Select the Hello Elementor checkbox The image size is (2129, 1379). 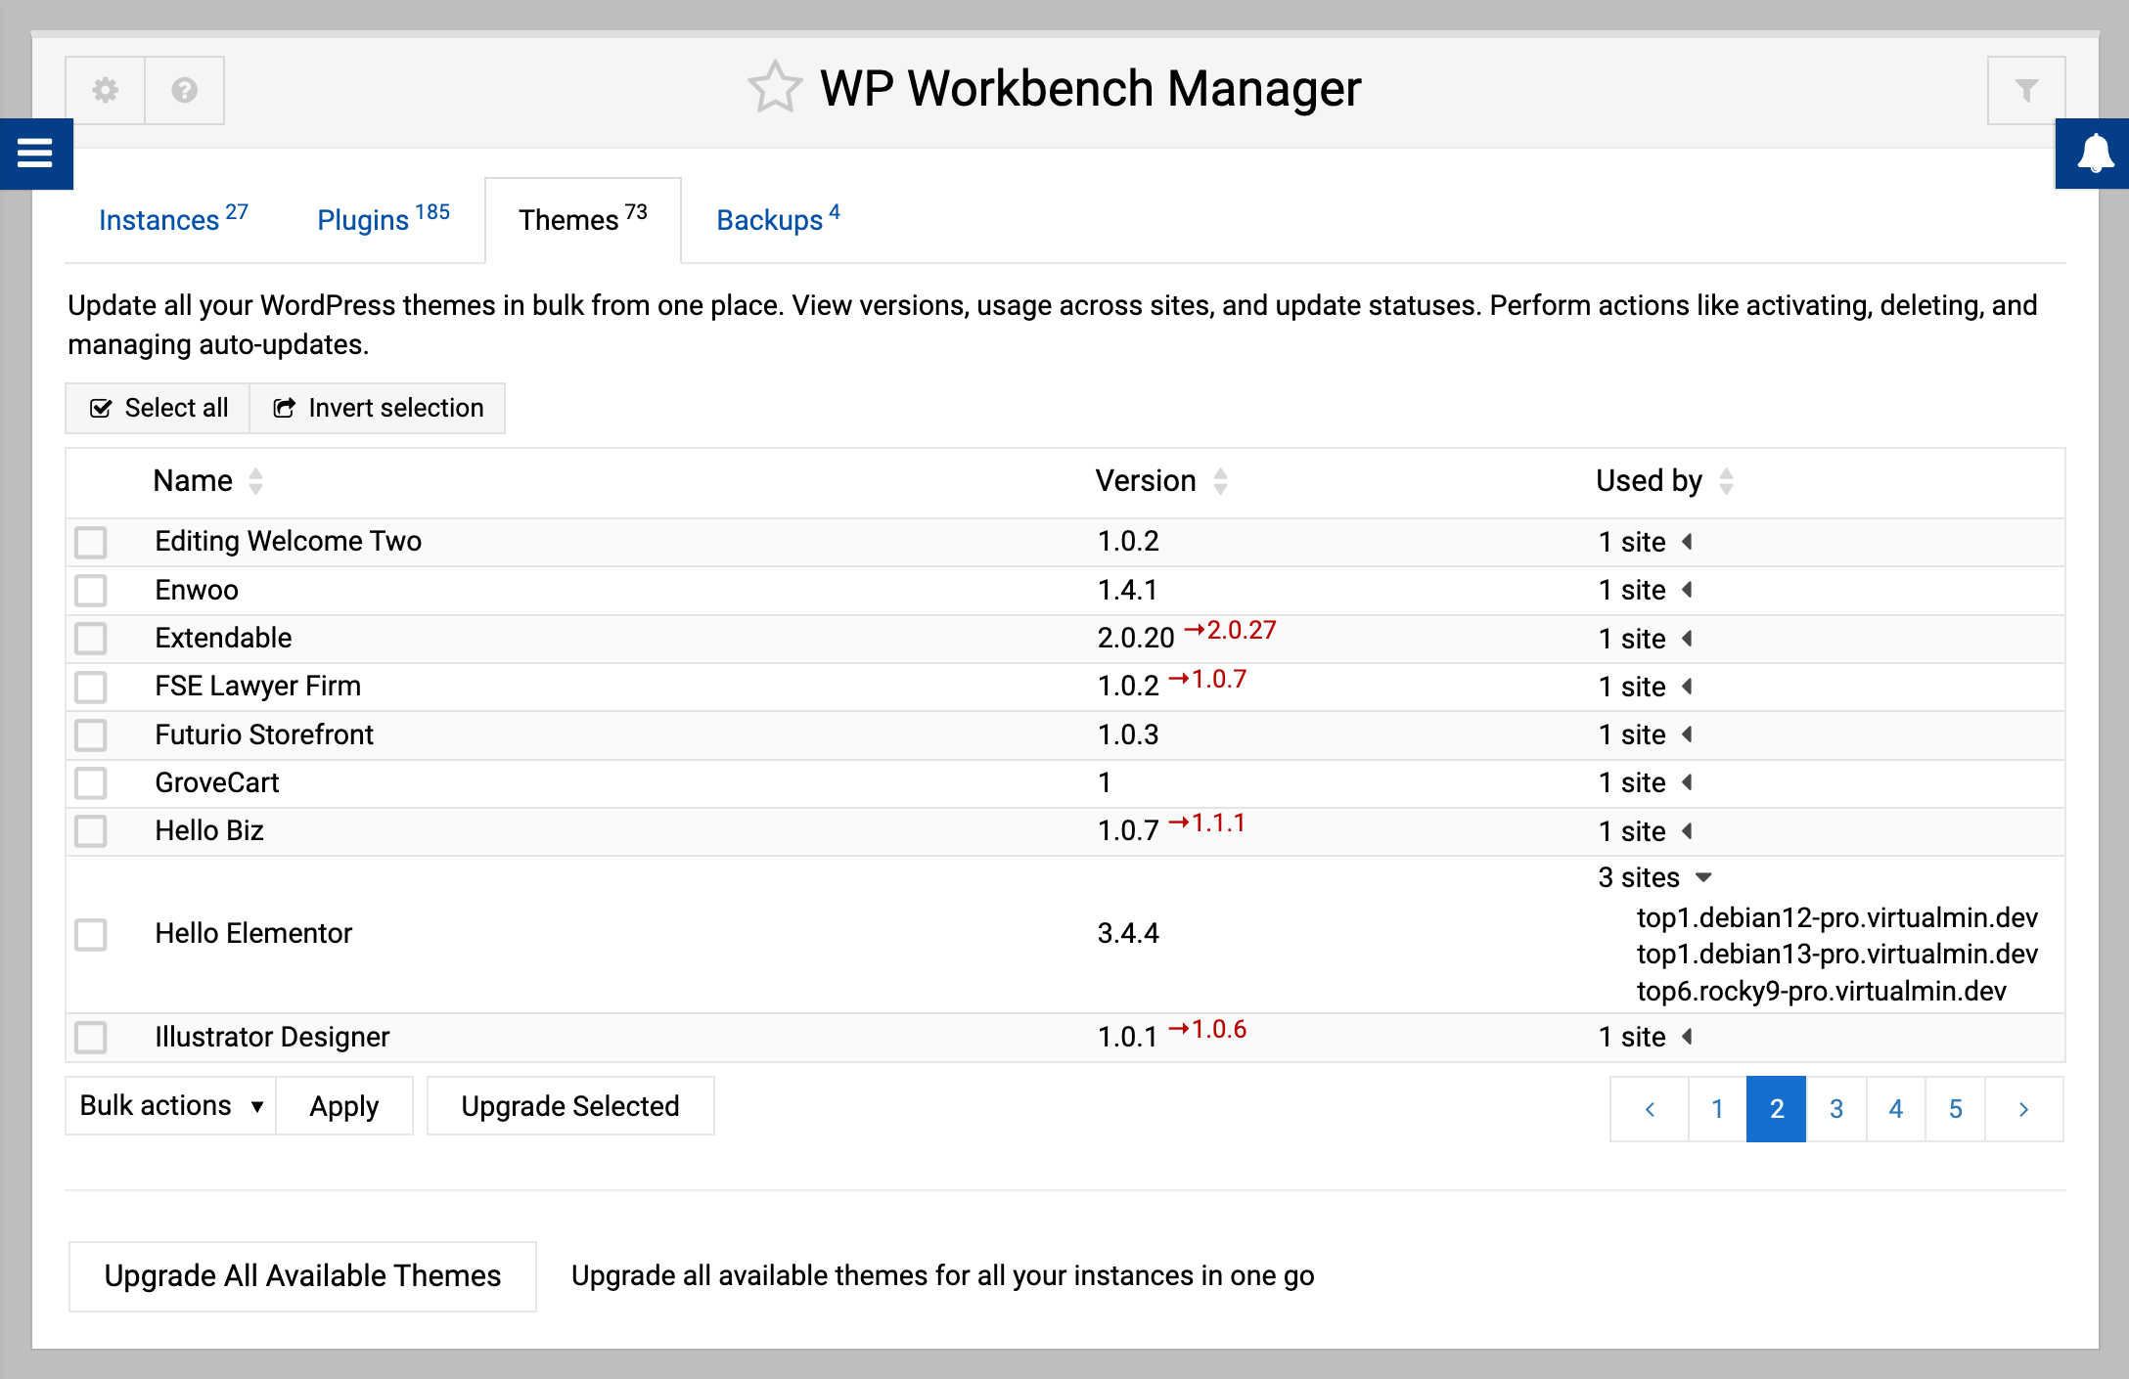coord(91,934)
